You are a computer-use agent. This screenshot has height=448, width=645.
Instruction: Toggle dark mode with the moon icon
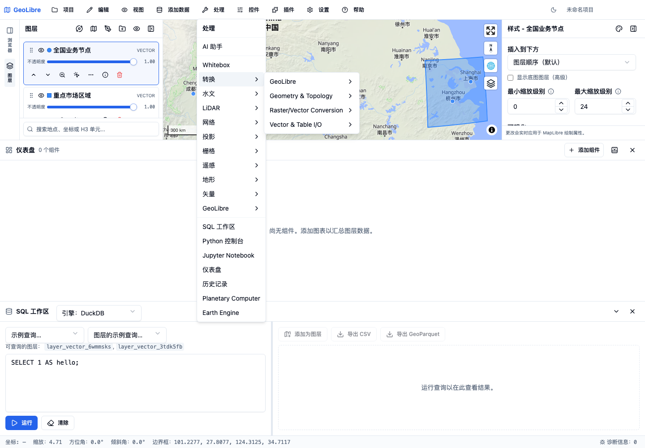(x=554, y=10)
